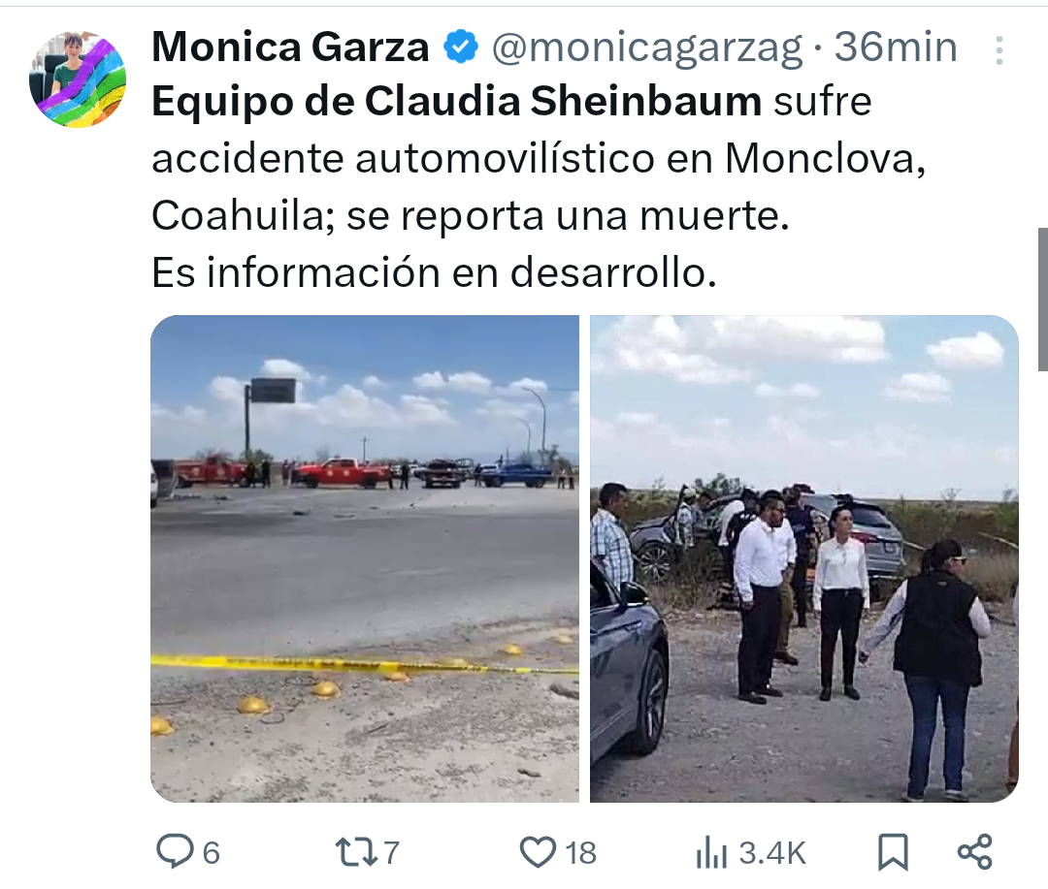View tweet analytics bar chart icon
Image resolution: width=1048 pixels, height=889 pixels.
click(711, 853)
